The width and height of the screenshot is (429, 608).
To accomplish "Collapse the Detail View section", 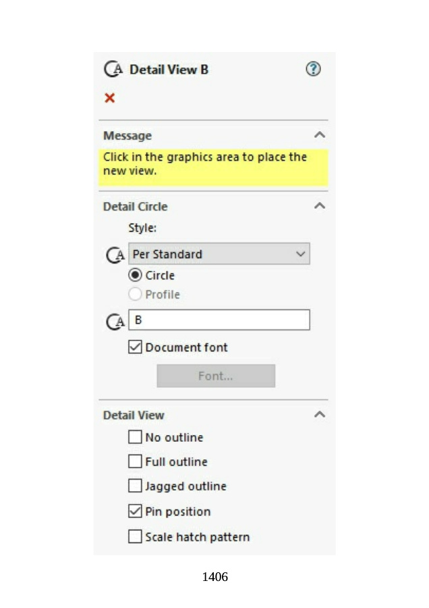I will (320, 414).
